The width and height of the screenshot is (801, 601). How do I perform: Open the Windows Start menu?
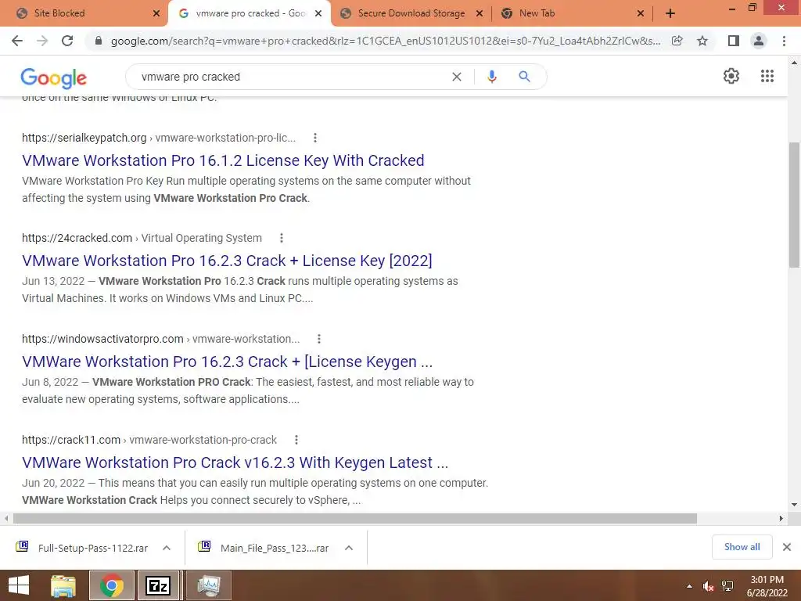pyautogui.click(x=19, y=585)
